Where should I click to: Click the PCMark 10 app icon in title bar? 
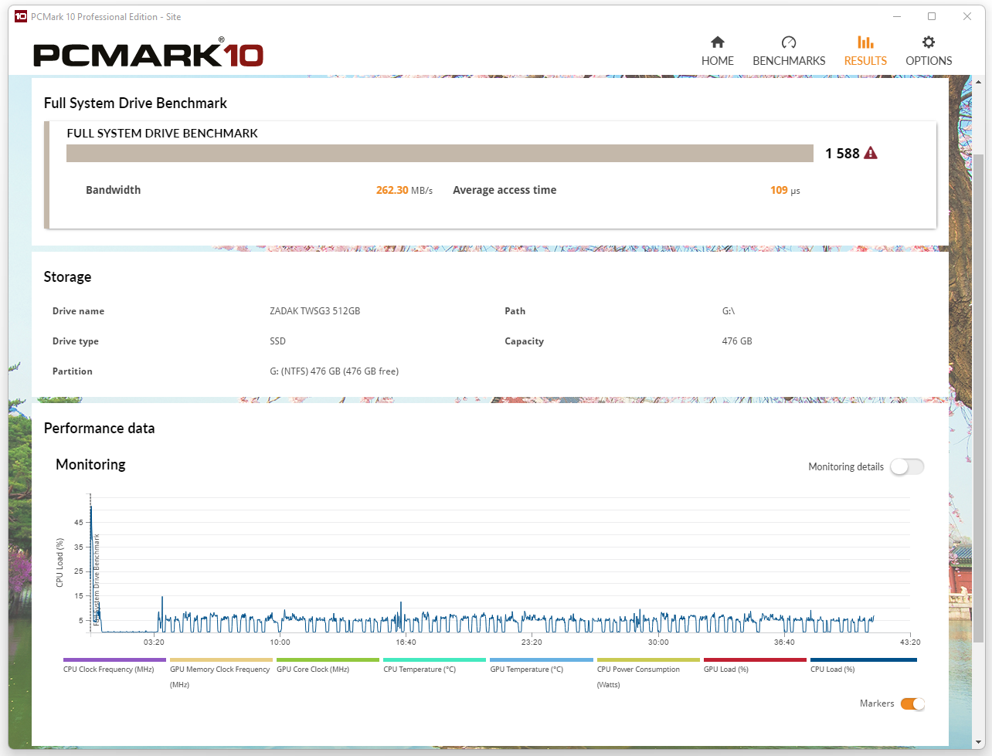pos(21,16)
